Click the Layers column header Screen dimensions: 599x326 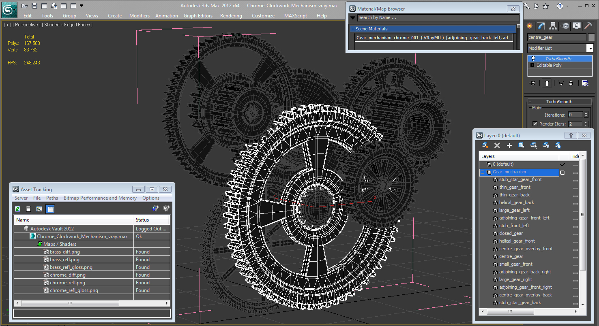click(519, 156)
